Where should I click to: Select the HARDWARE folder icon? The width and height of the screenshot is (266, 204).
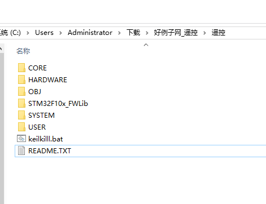click(21, 79)
